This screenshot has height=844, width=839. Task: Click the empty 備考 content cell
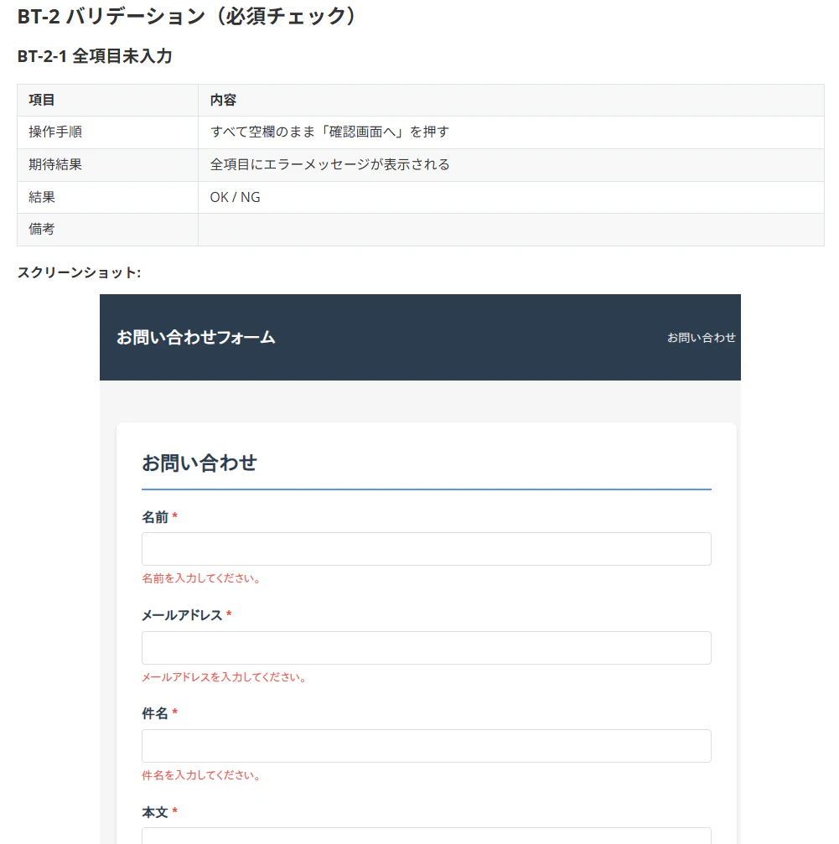511,230
